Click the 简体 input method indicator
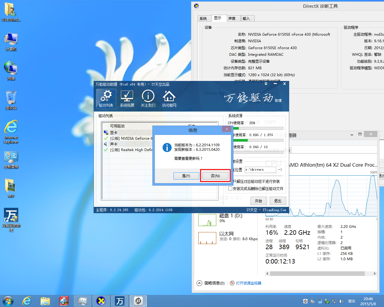The image size is (384, 307). pyautogui.click(x=352, y=301)
